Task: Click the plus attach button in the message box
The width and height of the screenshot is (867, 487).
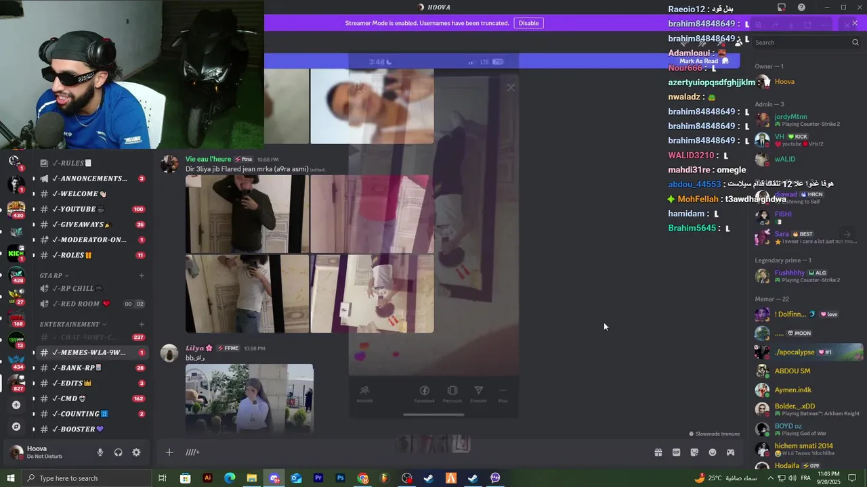Action: 169,453
